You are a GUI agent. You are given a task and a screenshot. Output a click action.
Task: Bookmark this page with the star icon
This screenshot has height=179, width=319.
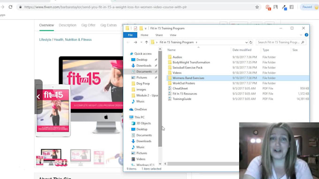257,7
